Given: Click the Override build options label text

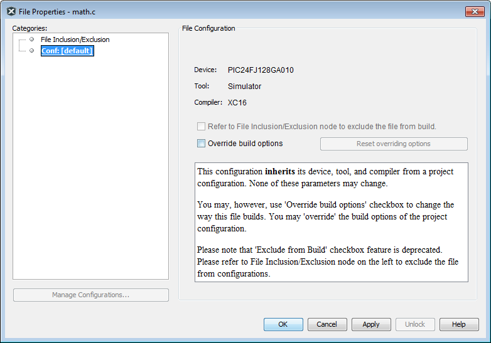Looking at the screenshot, I should [x=245, y=143].
